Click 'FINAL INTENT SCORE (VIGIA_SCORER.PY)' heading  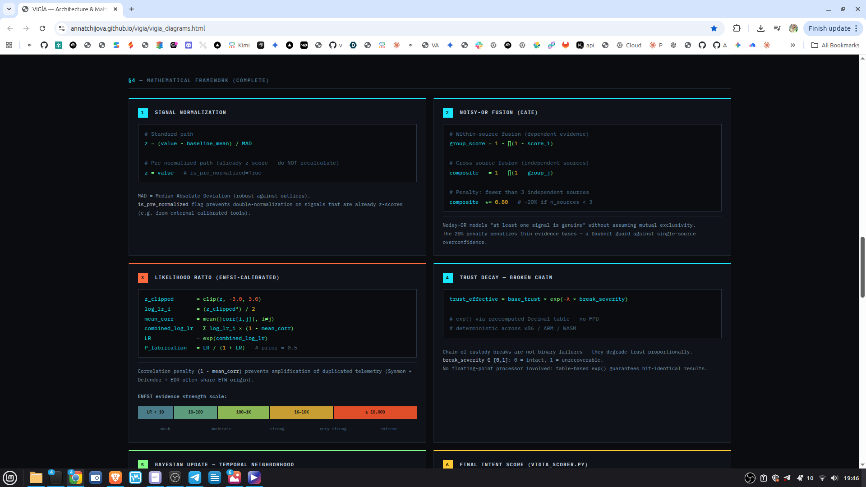(524, 464)
